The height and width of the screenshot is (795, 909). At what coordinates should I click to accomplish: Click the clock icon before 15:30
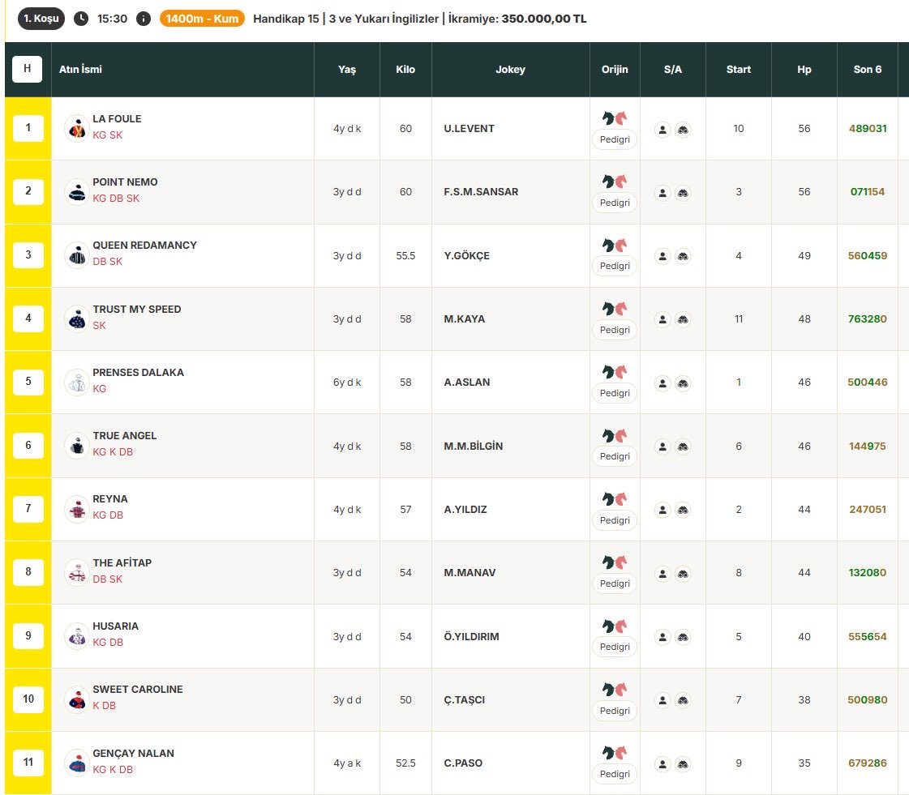(81, 19)
